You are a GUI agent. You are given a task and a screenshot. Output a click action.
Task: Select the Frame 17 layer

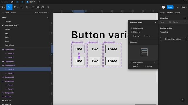(8, 101)
